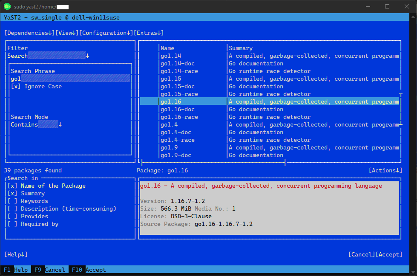Click the Source Package go1.16-1.16.7-1.2 text
Screen dimensions: 417x276
tap(196, 224)
